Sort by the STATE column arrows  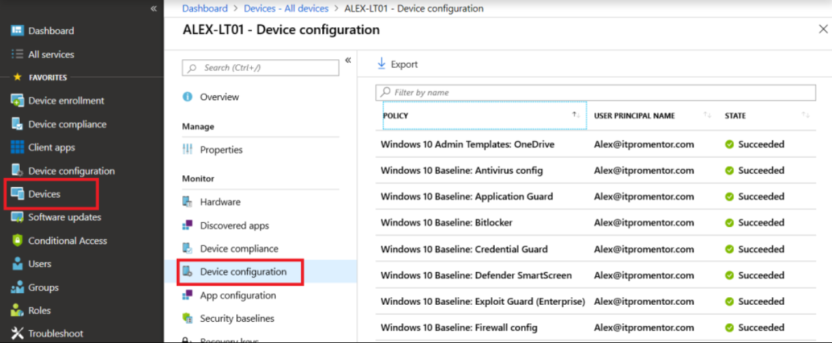click(806, 115)
